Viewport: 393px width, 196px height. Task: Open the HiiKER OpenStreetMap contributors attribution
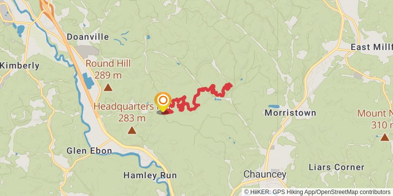(x=317, y=192)
